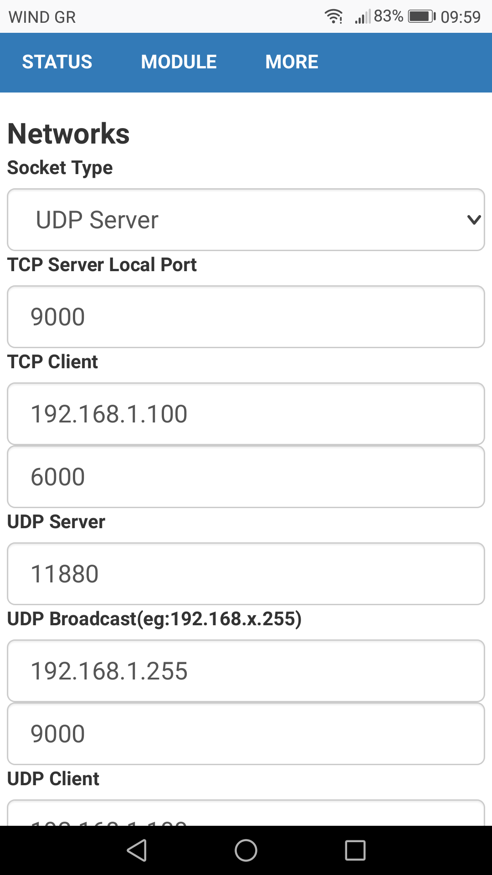Tap the recent apps square icon
492x875 pixels.
[355, 850]
